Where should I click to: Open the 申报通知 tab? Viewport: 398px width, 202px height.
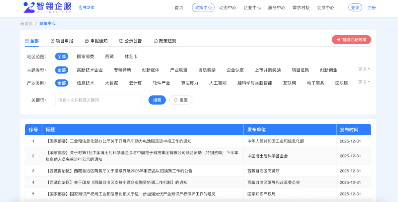[96, 41]
